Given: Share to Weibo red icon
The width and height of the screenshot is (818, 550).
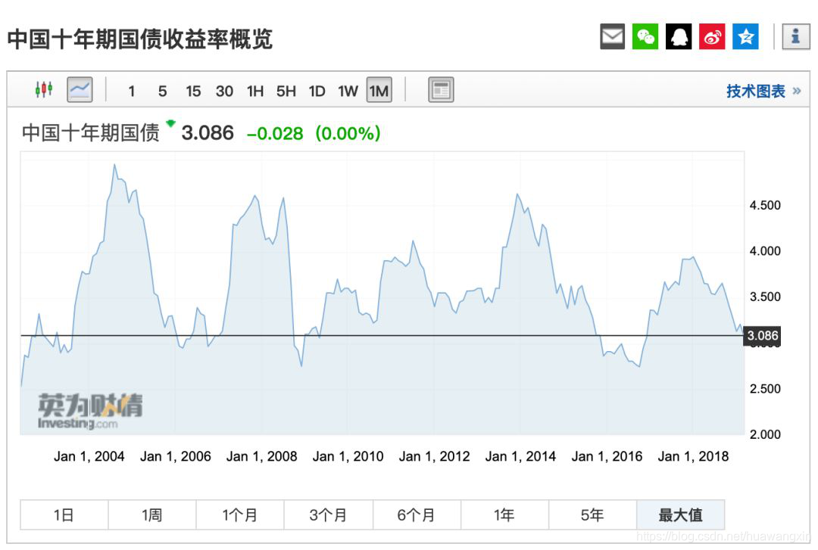Looking at the screenshot, I should point(712,36).
